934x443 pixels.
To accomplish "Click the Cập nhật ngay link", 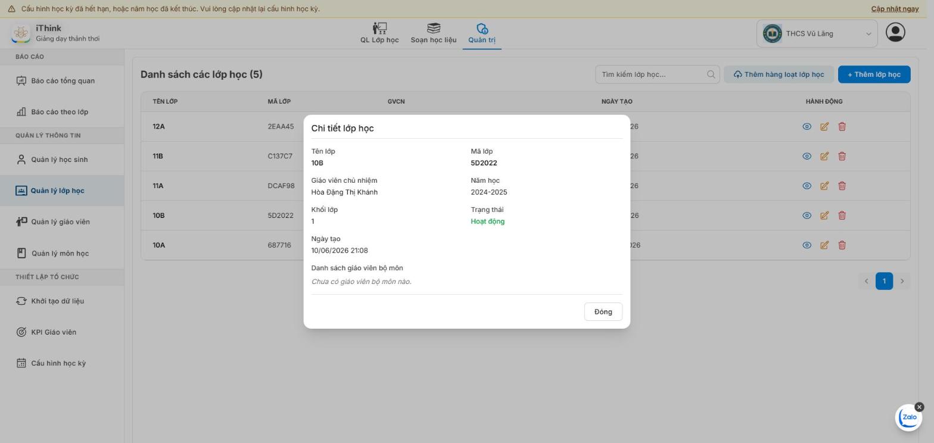I will pos(895,9).
